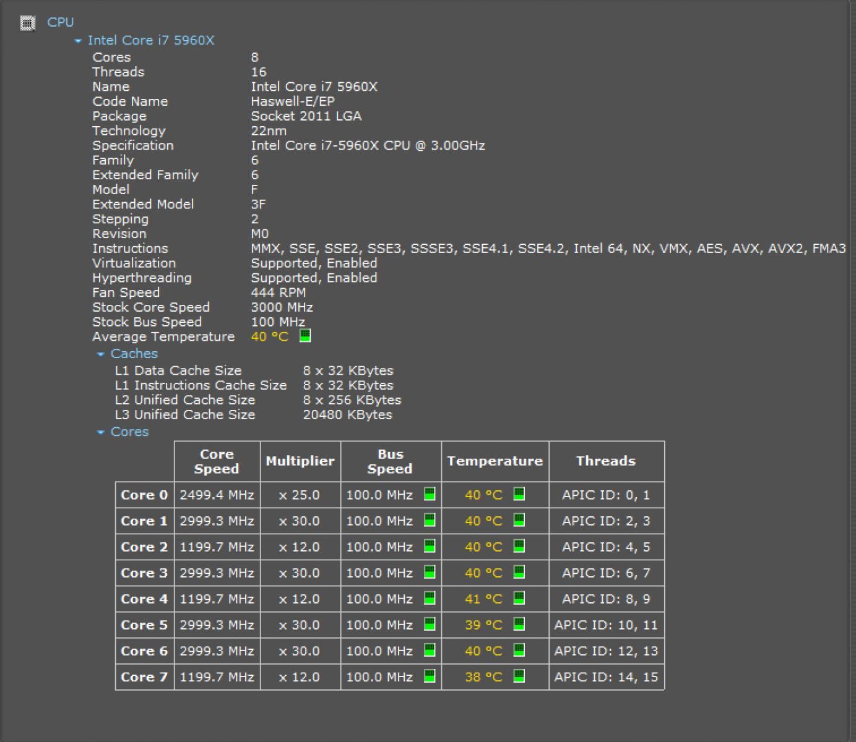Click the APIC ID: 10, 11 cell
Viewport: 856px width, 742px height.
[x=606, y=625]
